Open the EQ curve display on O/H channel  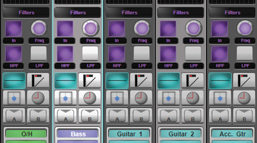coord(14,81)
